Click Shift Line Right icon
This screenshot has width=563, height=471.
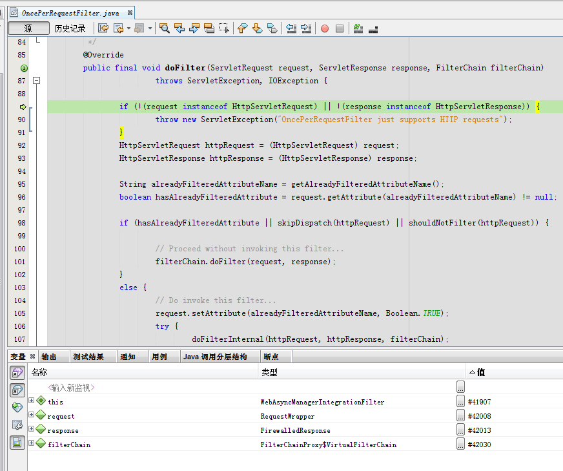(306, 28)
